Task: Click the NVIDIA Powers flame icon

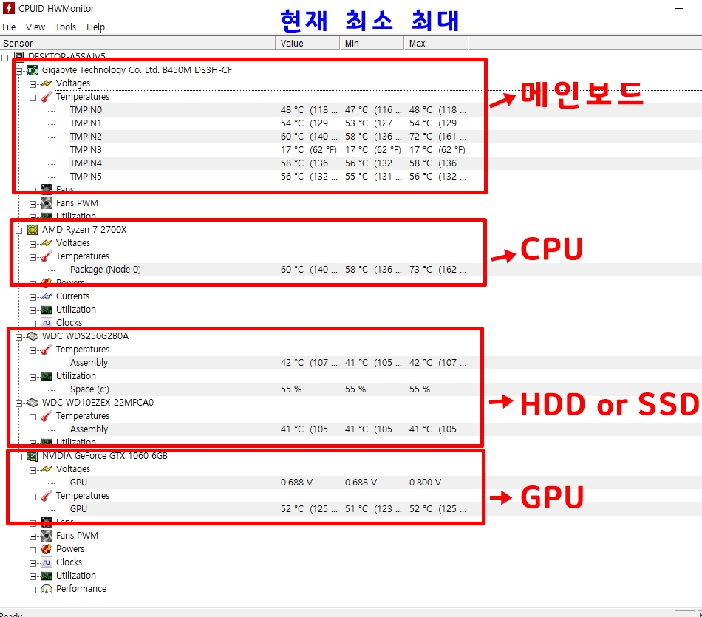Action: tap(47, 549)
